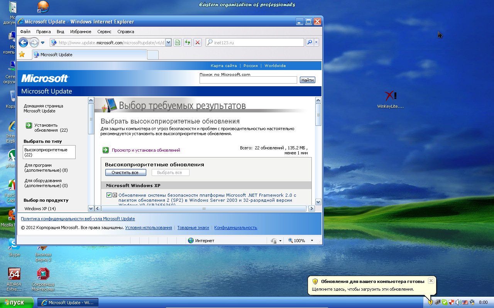Screen dimensions: 494x308
Task: Uncheck the .NET Framework 2.0 update checkbox
Action: coord(109,195)
